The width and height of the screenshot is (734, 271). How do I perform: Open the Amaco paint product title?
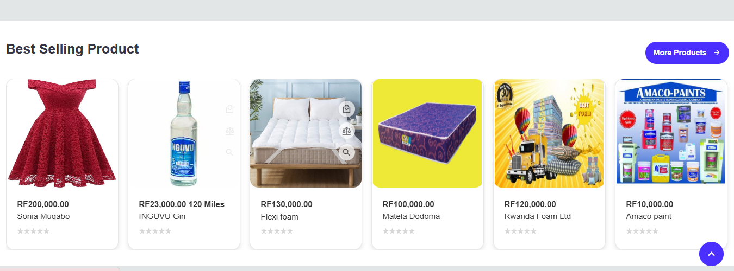649,216
